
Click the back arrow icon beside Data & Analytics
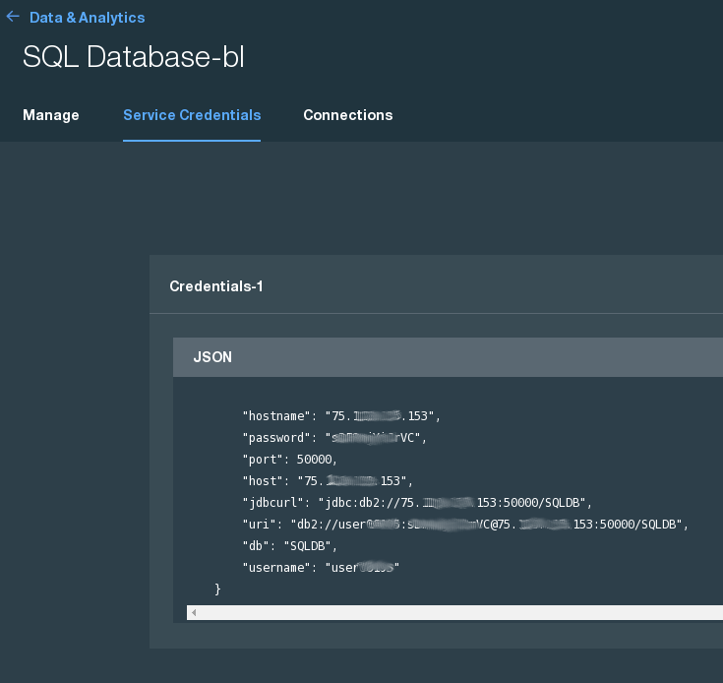(x=13, y=17)
